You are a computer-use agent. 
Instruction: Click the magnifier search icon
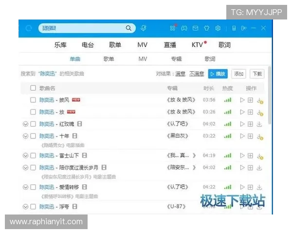pyautogui.click(x=128, y=28)
